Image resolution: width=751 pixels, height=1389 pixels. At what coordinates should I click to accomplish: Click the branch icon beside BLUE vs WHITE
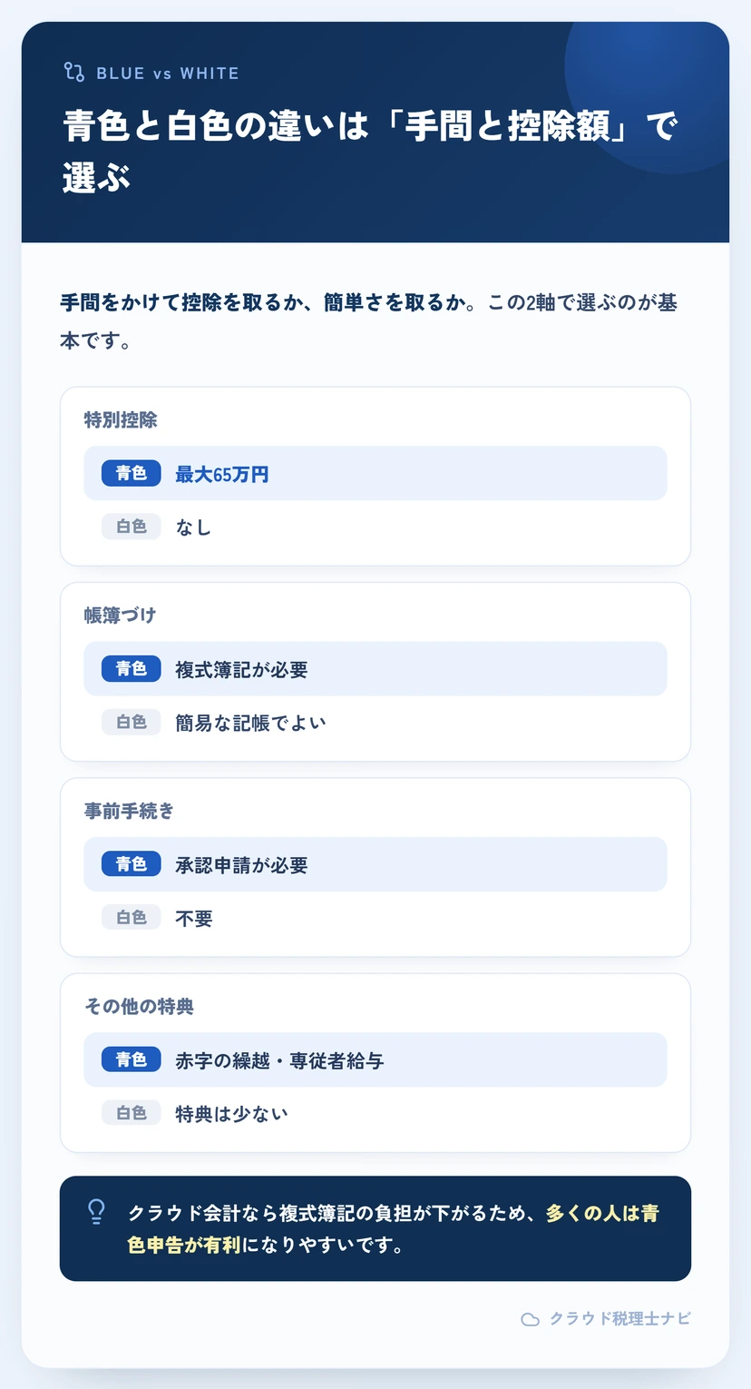point(74,73)
